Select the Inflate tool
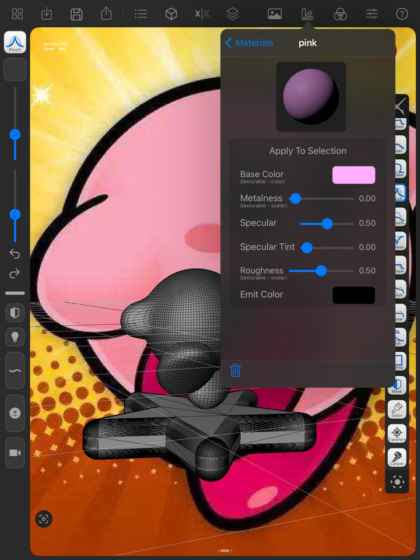This screenshot has height=560, width=420. tap(400, 169)
